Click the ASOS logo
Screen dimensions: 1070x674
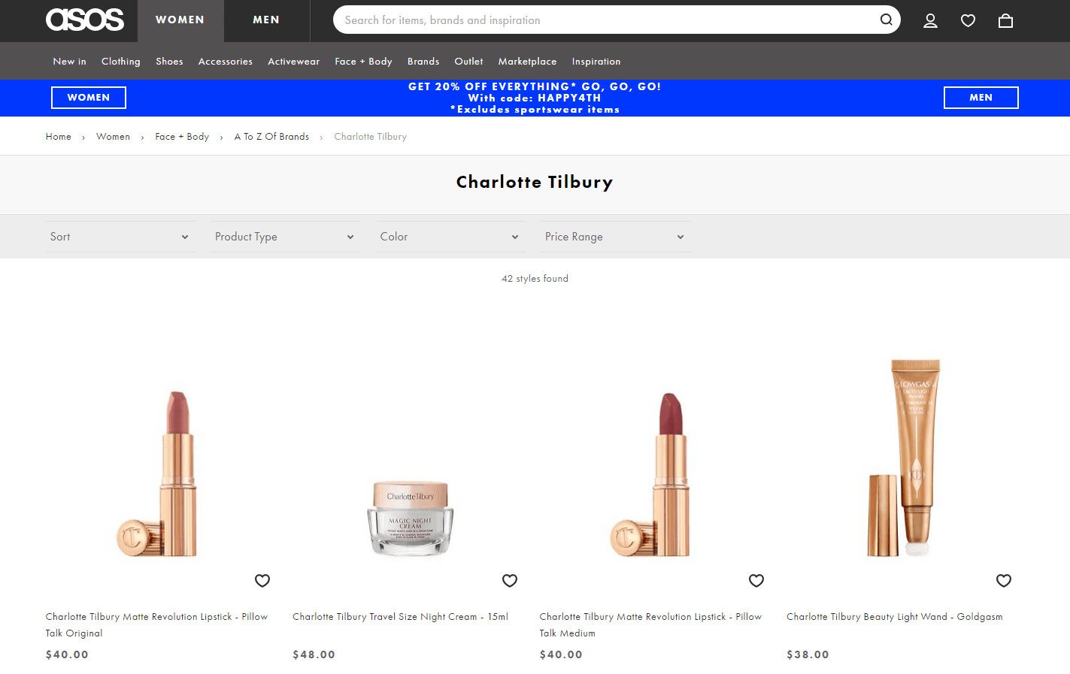pyautogui.click(x=85, y=20)
